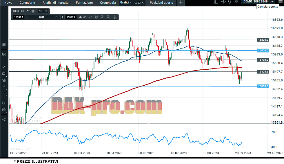Select the pitchfork fan tool

point(4,86)
